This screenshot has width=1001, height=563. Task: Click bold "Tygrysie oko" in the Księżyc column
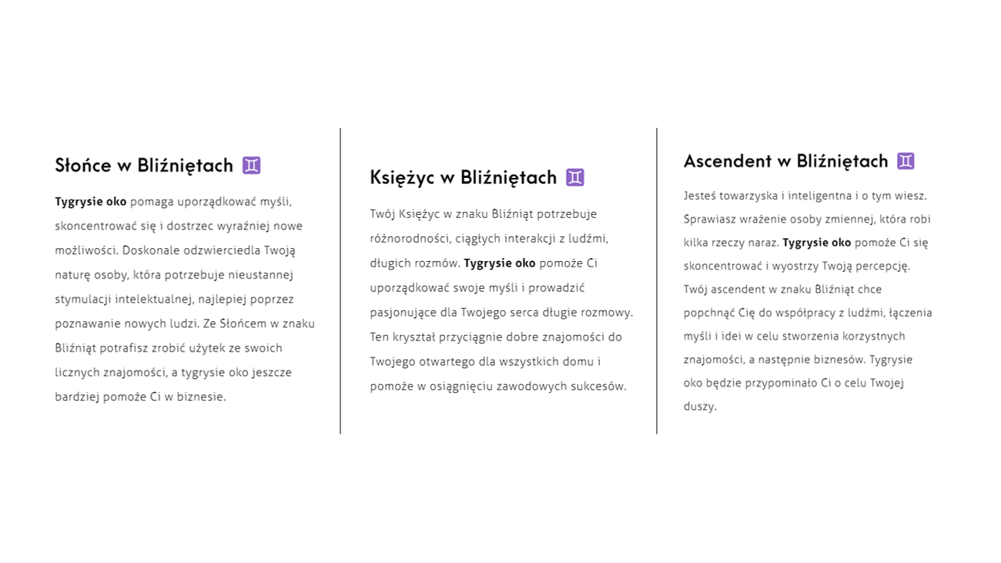499,263
